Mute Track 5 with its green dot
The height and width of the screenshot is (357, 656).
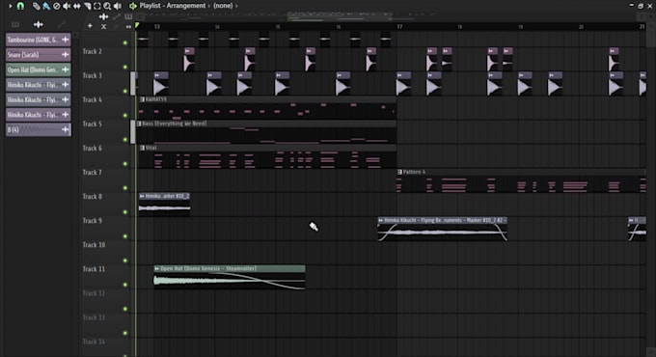pos(125,139)
